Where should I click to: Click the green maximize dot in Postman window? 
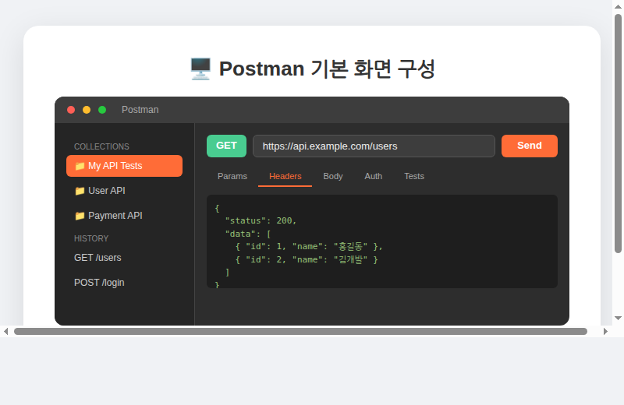(x=102, y=110)
